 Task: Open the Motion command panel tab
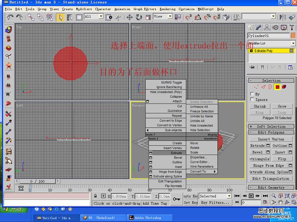tap(275, 28)
